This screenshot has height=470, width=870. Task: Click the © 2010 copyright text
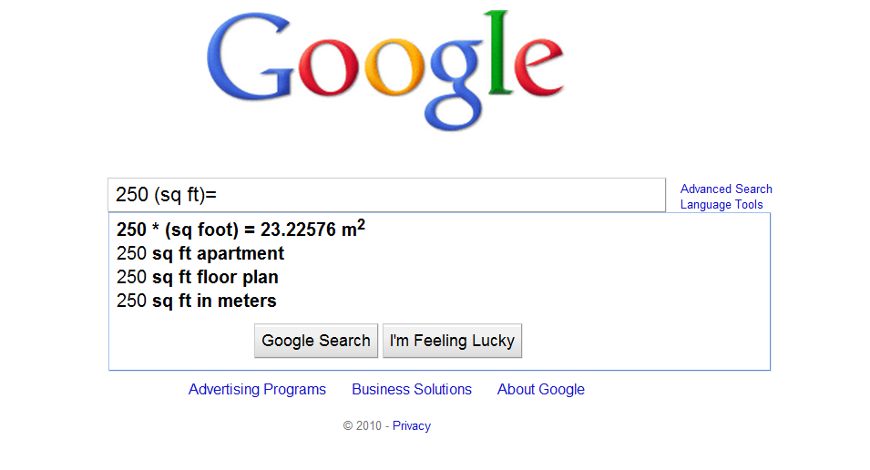363,425
